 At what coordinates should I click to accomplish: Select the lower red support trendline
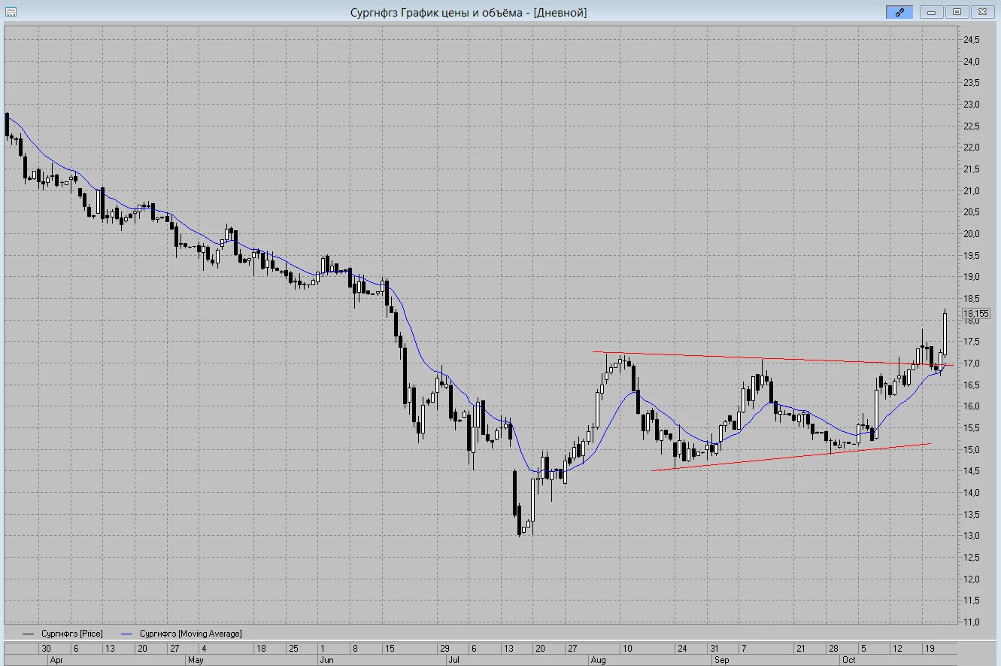point(790,456)
